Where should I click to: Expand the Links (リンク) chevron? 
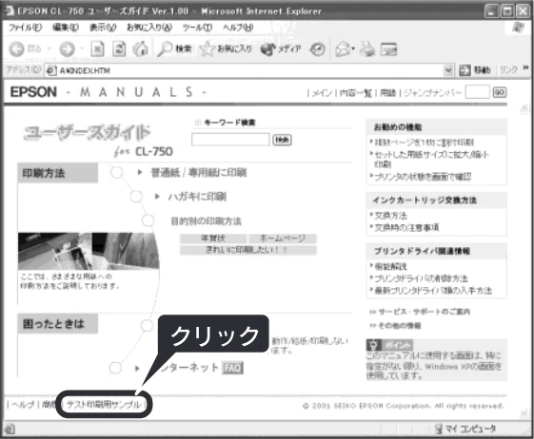[525, 67]
